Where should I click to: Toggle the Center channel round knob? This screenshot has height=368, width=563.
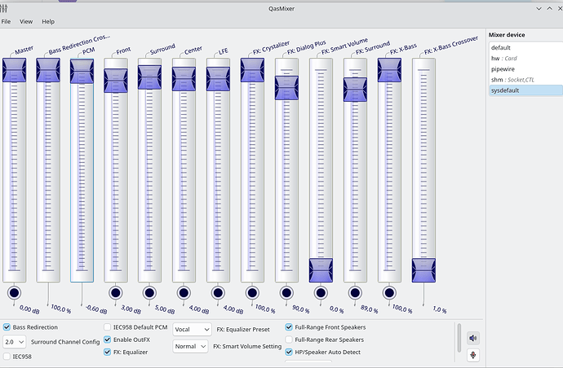click(x=184, y=292)
